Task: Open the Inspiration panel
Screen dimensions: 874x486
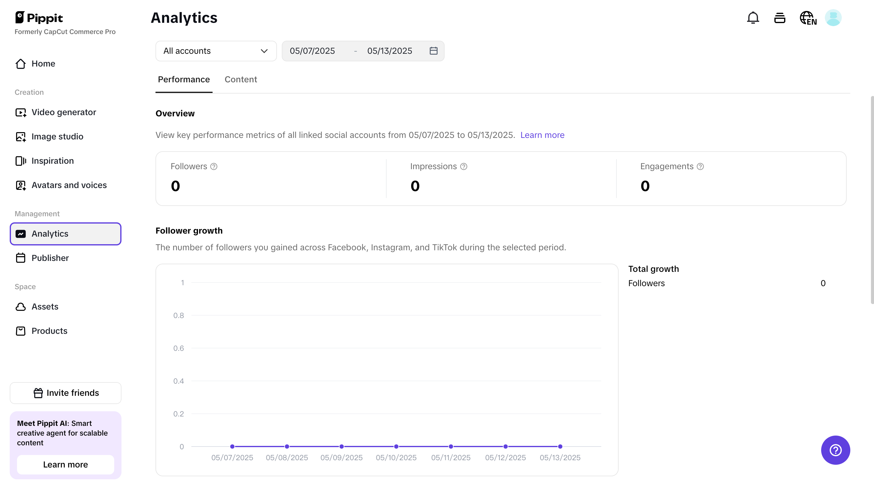Action: [53, 161]
